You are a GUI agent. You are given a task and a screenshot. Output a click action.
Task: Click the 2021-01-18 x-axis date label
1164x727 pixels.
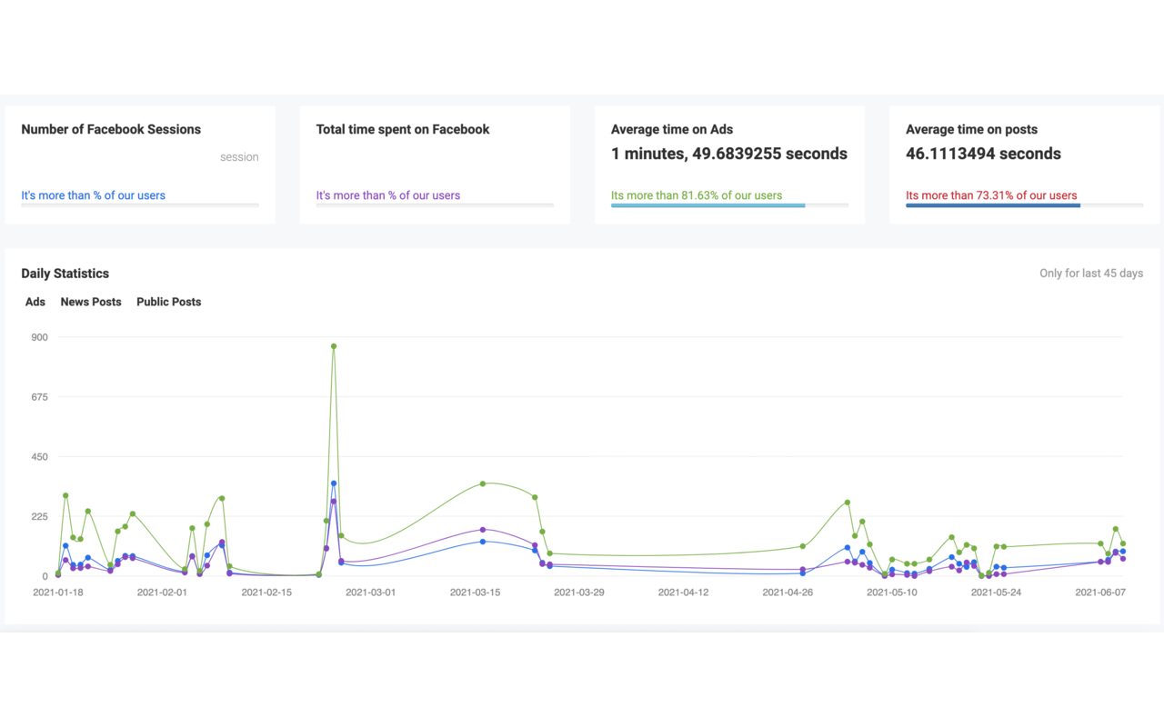(58, 593)
